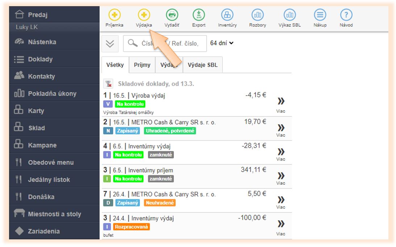Click the Export xml icon
Screen dimensions: 396x247
pyautogui.click(x=199, y=15)
